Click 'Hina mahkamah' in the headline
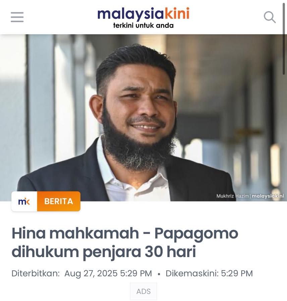287x301 pixels. [x=75, y=233]
